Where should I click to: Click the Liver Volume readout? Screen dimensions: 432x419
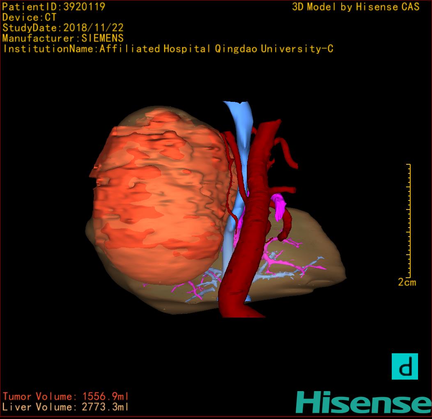click(66, 407)
